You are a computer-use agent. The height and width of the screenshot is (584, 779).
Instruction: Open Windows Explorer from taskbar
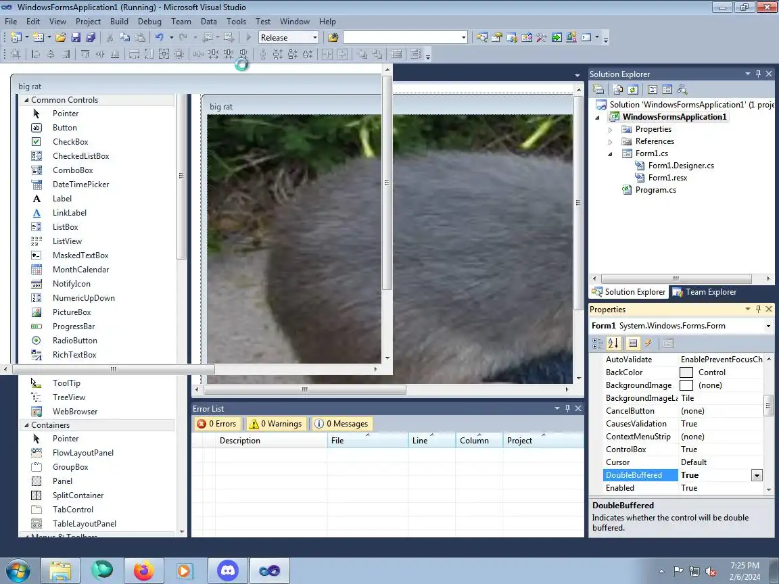[x=60, y=570]
